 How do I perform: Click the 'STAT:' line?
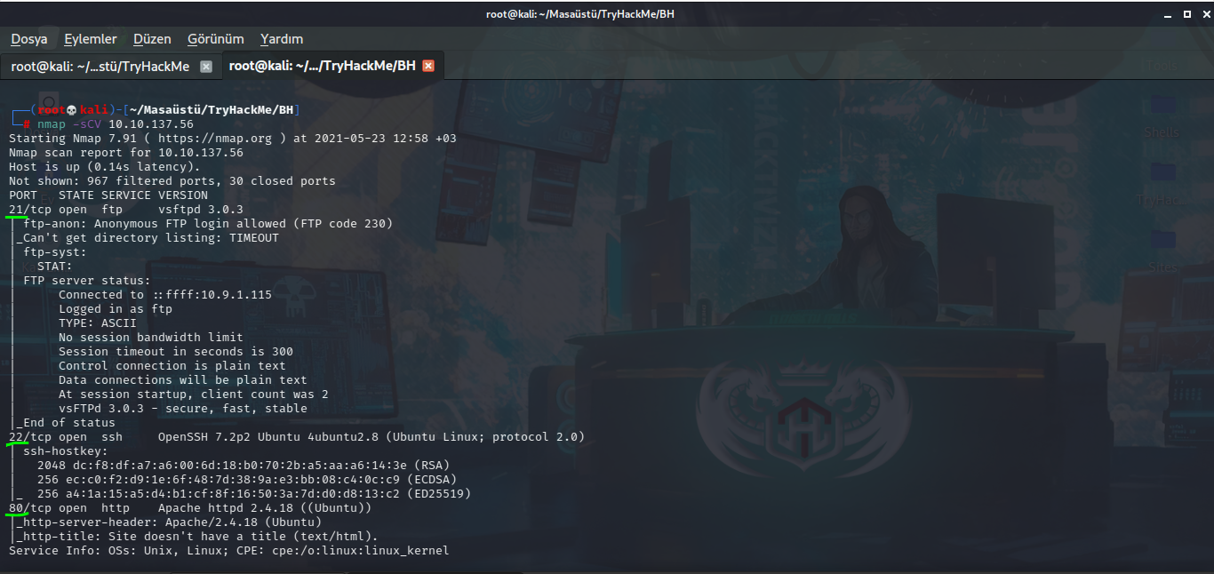[x=55, y=267]
